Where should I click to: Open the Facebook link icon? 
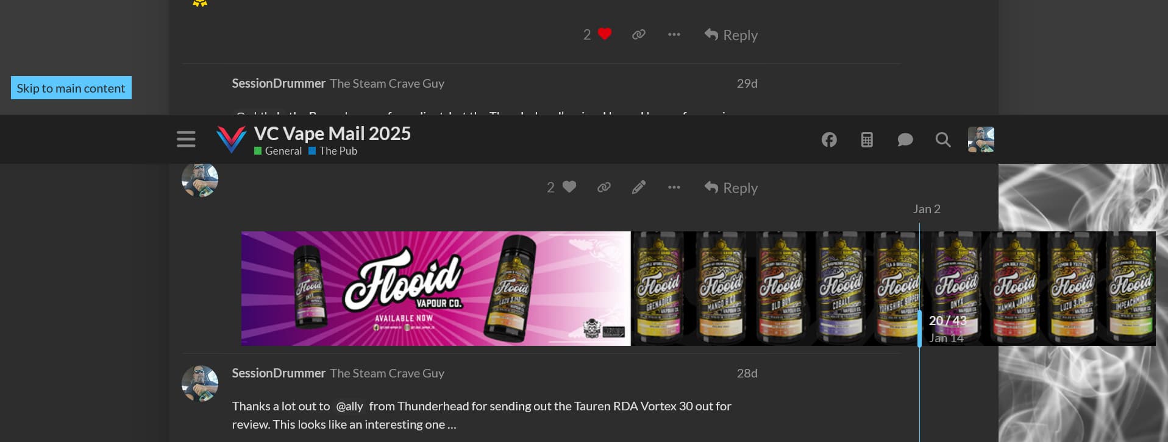829,140
